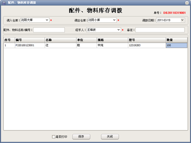The width and height of the screenshot is (191, 143).
Task: Sort by the 序号 column header
Action: click(x=9, y=40)
